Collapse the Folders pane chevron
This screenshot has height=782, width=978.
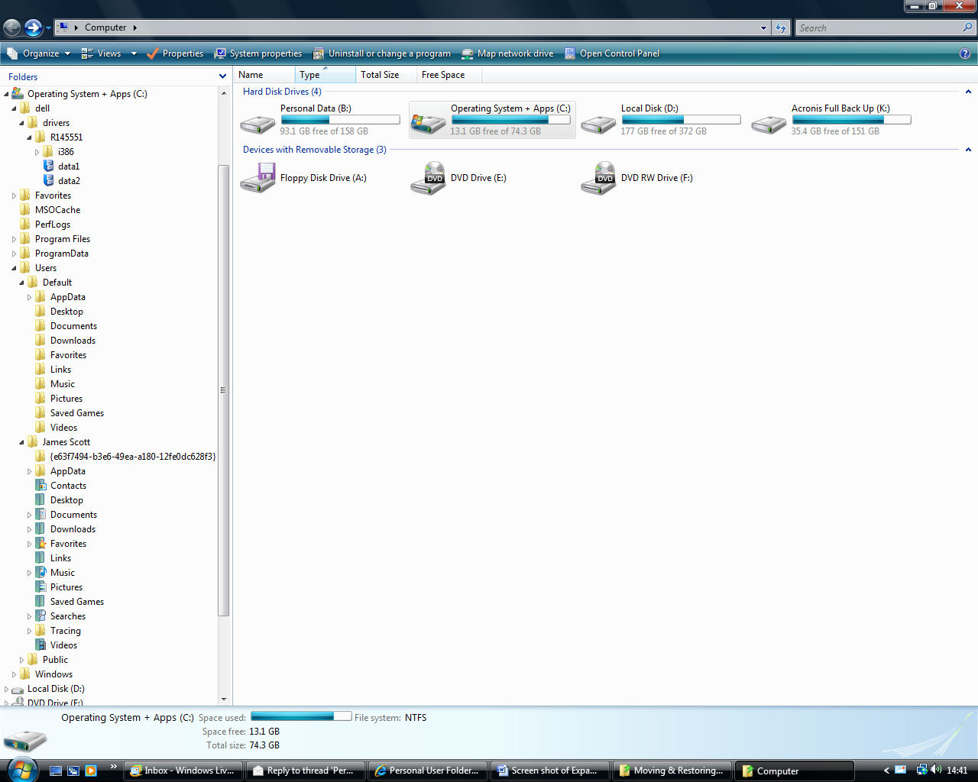[x=222, y=76]
